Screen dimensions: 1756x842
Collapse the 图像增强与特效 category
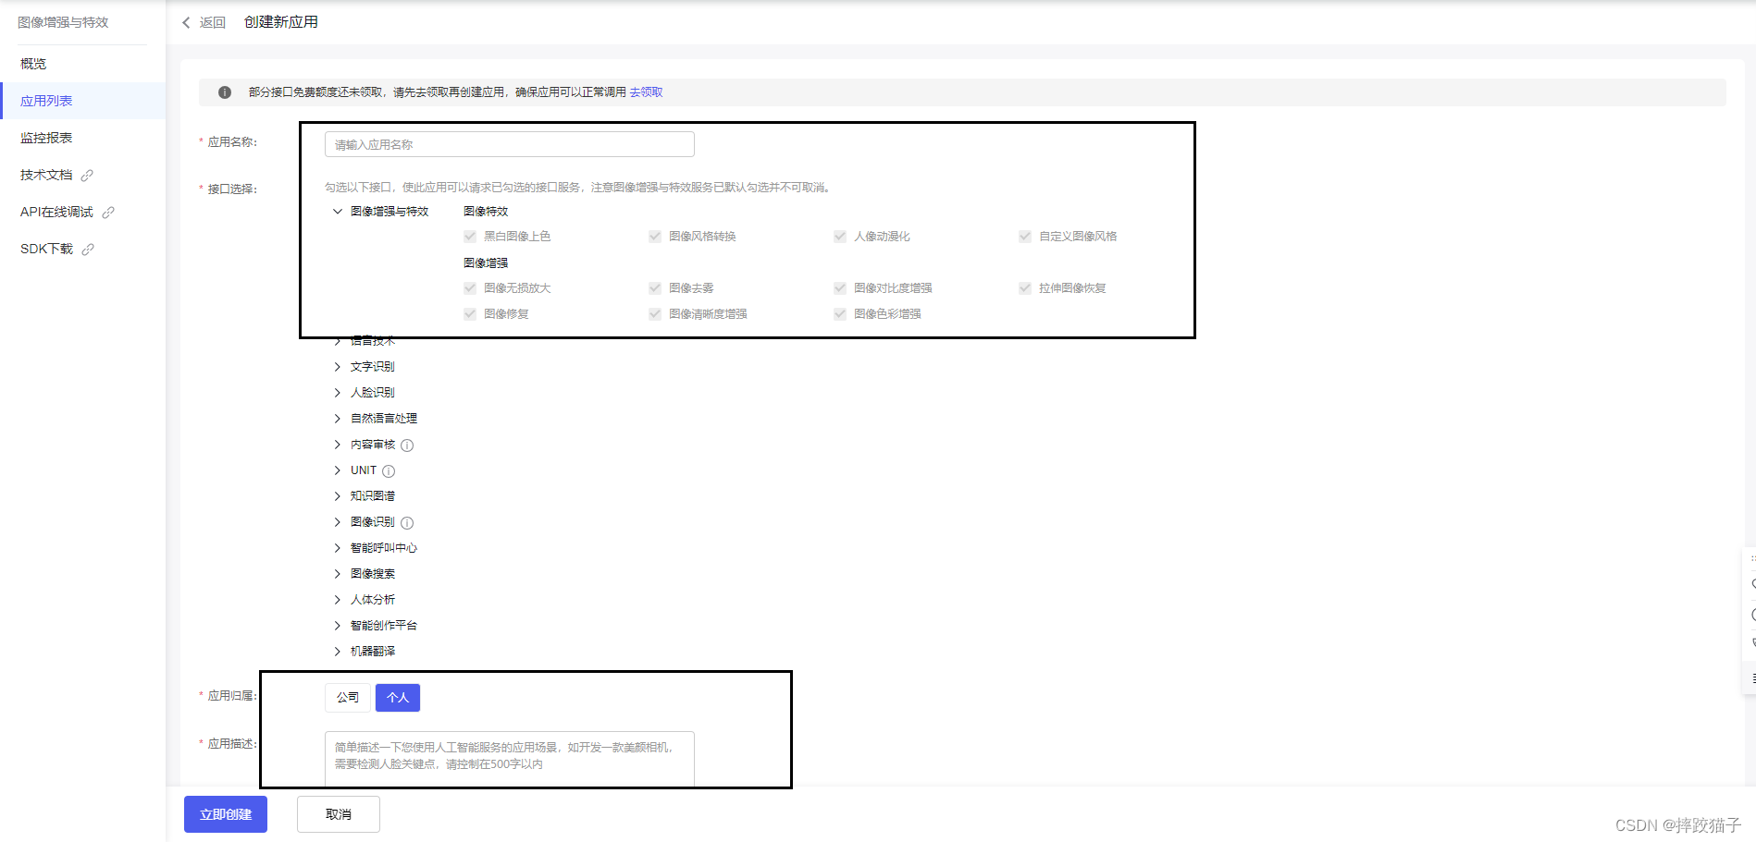[x=338, y=212]
